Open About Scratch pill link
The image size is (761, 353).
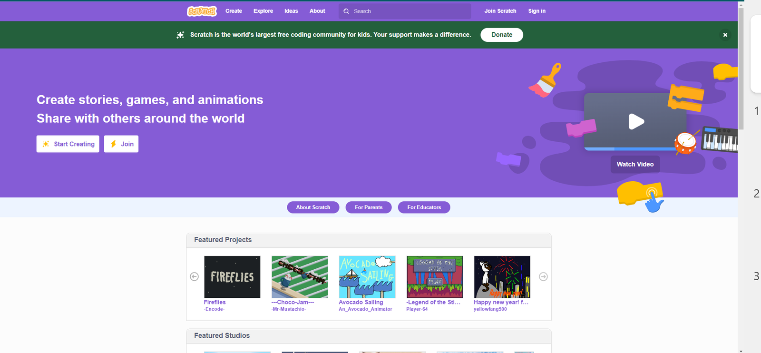(x=313, y=207)
